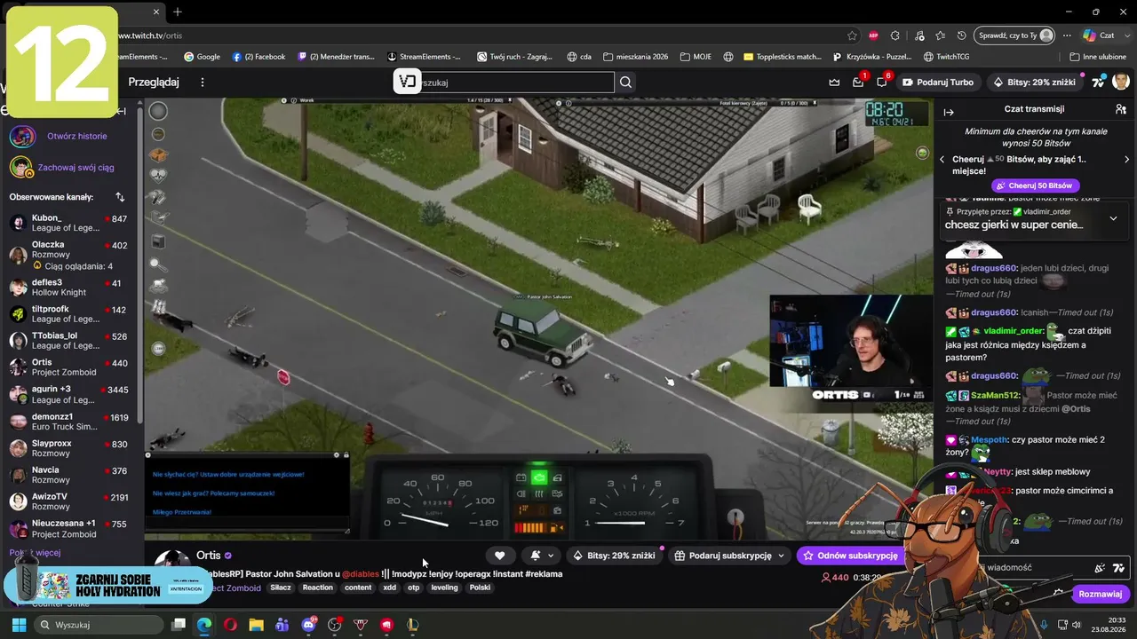Add this page to favorites with the star
Screen dimensions: 1137x639
coord(853,35)
